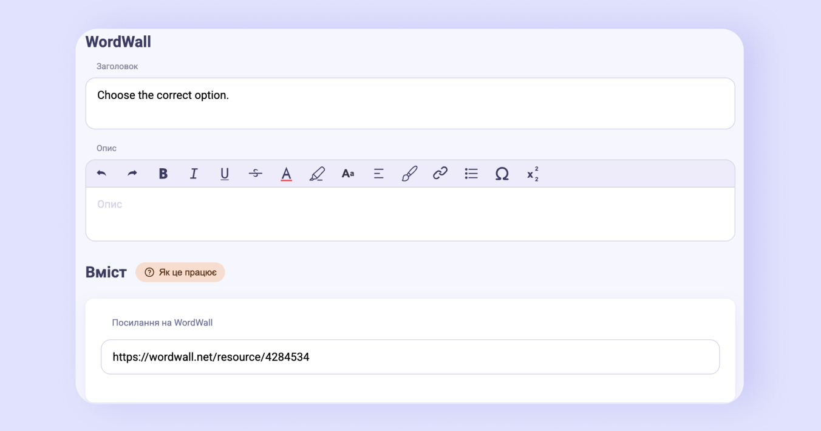The image size is (821, 431).
Task: Toggle italic formatting
Action: click(194, 174)
